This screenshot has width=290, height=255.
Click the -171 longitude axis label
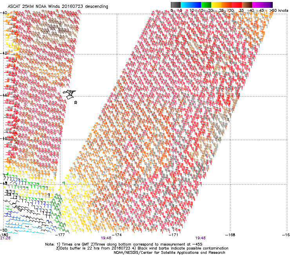point(174,235)
